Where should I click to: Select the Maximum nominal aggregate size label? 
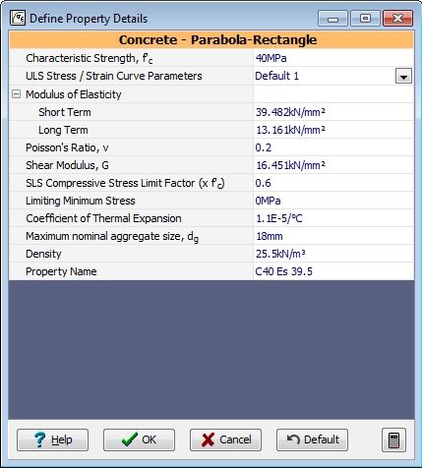tap(112, 237)
